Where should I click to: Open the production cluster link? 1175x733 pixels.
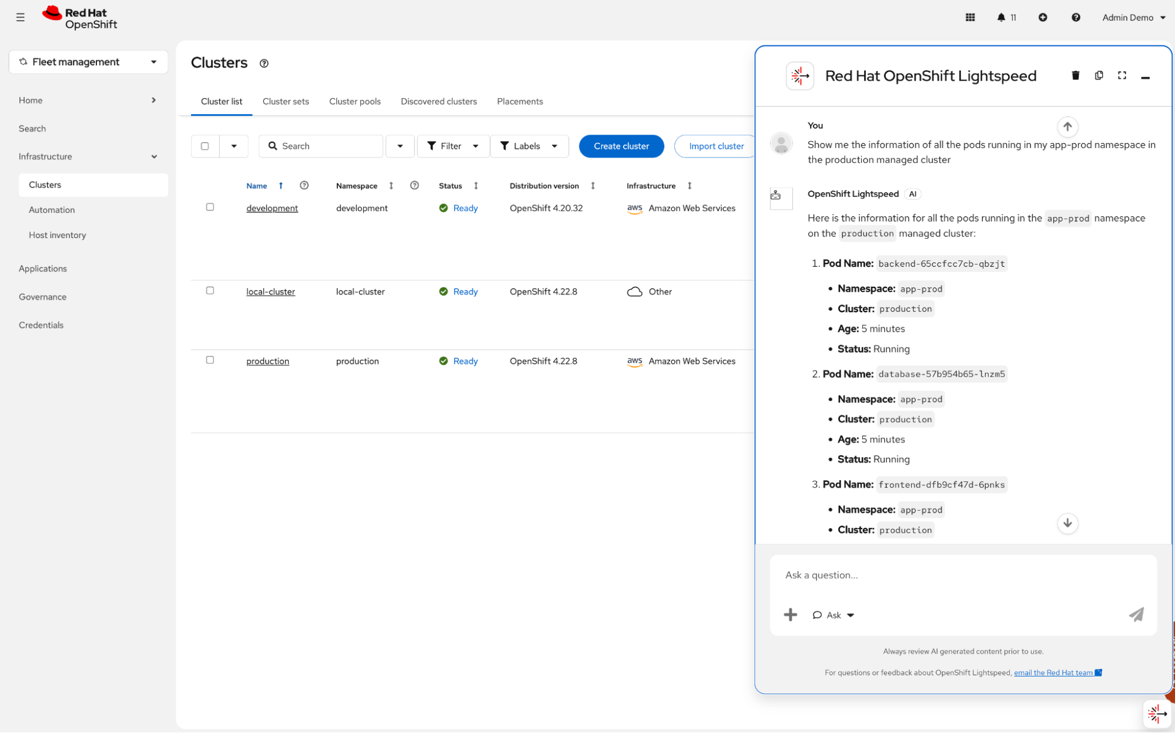pyautogui.click(x=267, y=361)
